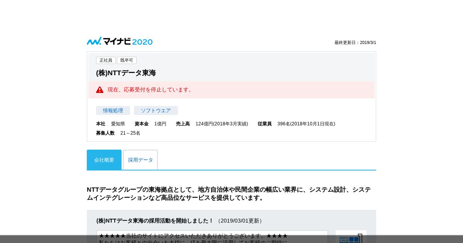The width and height of the screenshot is (463, 243).
Task: Click the red warning triangle icon
Action: click(100, 89)
